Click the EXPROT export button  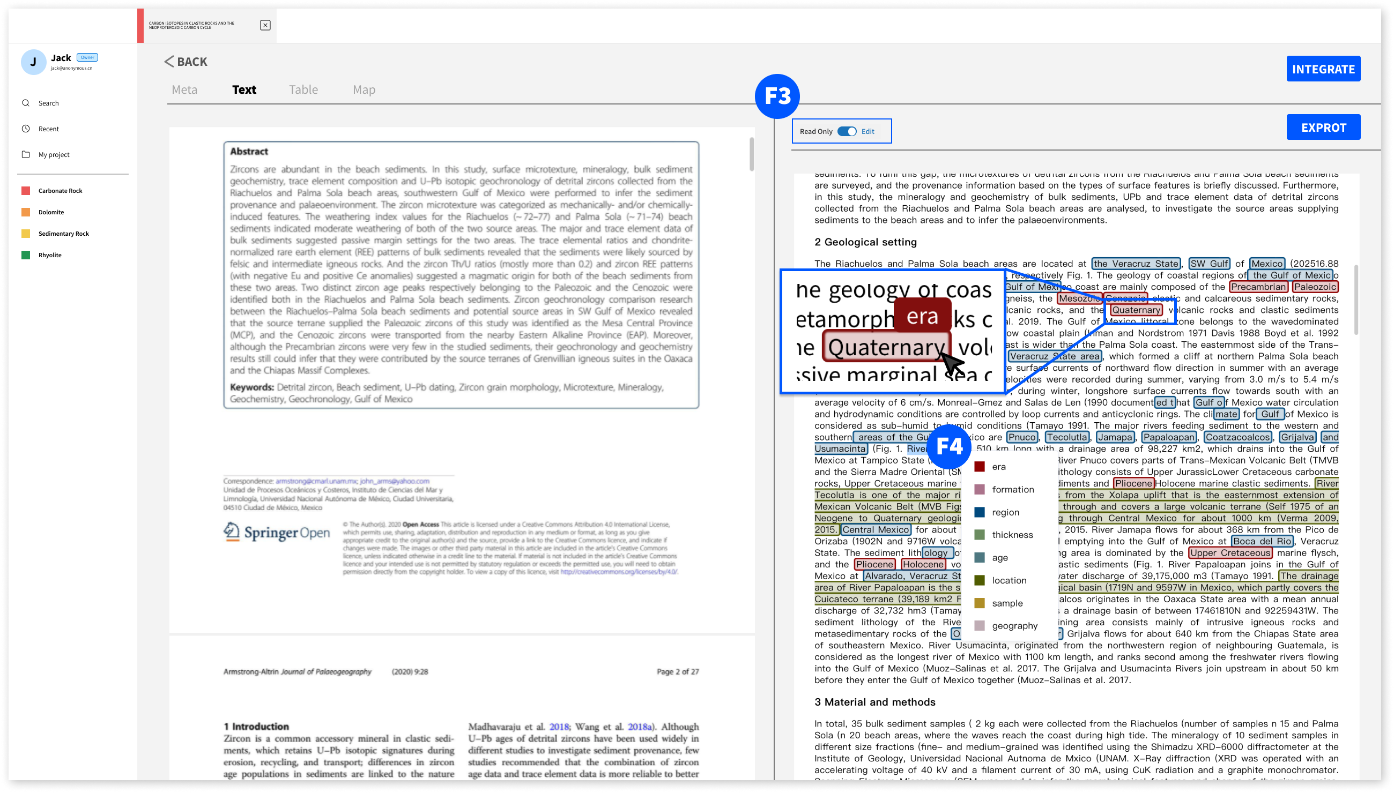[1323, 128]
